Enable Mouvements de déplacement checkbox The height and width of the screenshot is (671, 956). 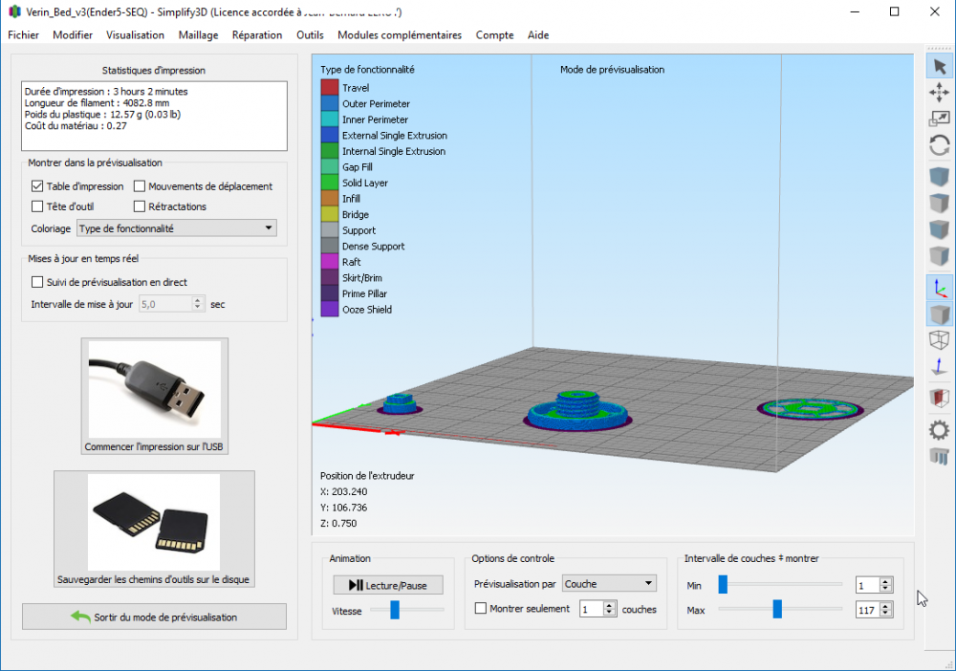pyautogui.click(x=139, y=185)
